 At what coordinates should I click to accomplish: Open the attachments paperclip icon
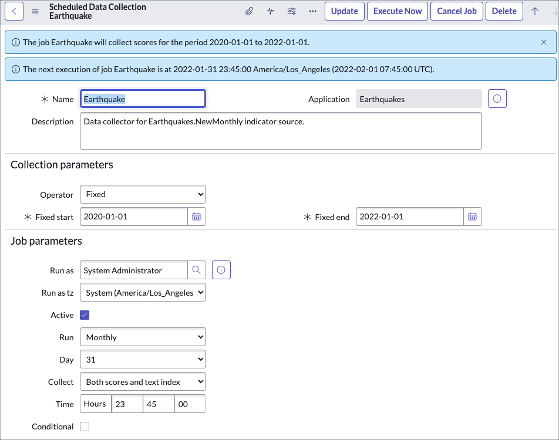pos(249,11)
